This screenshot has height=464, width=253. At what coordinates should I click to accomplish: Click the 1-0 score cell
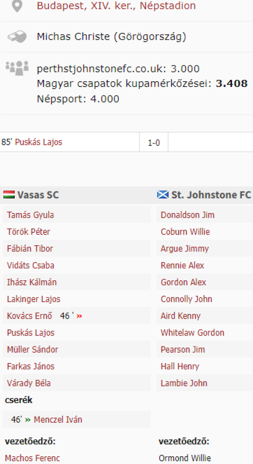154,143
